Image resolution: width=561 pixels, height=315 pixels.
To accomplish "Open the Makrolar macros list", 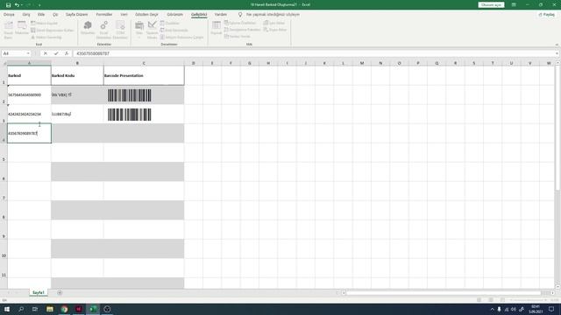I will point(22,28).
